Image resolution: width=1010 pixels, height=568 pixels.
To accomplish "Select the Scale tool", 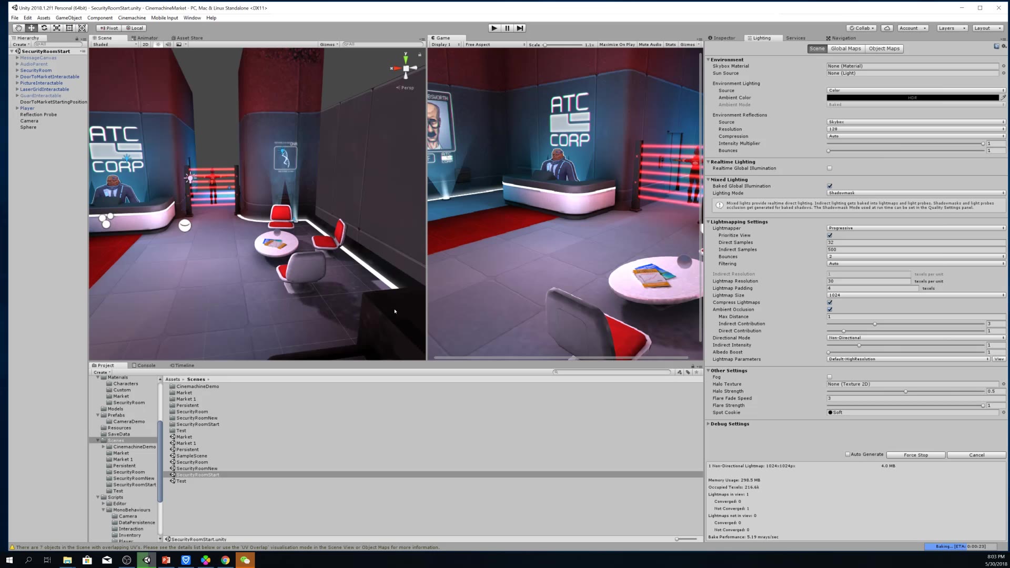I will tap(57, 28).
